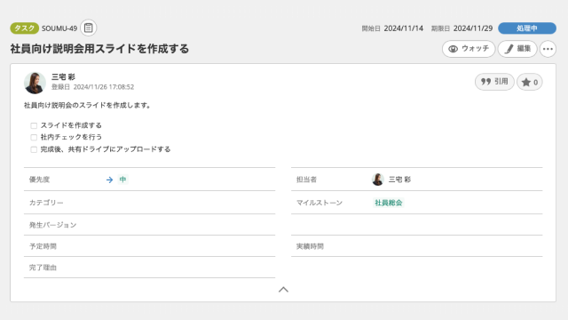Check the スライドを作成する checkbox
Screen dimensions: 568x320
pyautogui.click(x=34, y=125)
